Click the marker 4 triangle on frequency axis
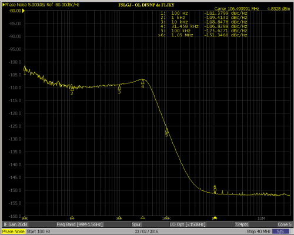The image size is (294, 235). coord(143,217)
